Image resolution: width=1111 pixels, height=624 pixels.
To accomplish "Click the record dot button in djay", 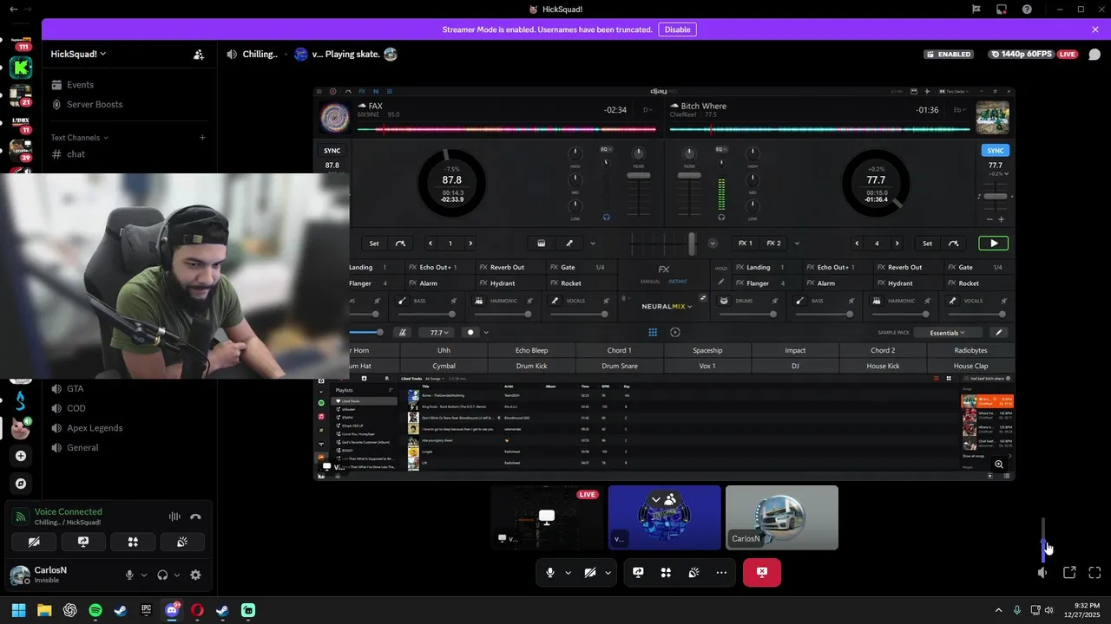I will pos(470,332).
